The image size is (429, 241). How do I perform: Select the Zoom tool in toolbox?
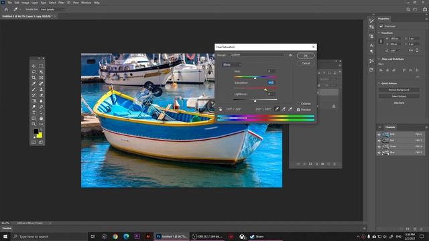click(34, 124)
